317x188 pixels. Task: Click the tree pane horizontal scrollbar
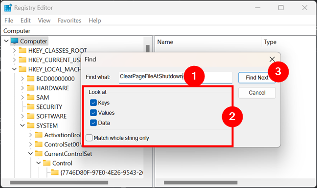coord(59,183)
